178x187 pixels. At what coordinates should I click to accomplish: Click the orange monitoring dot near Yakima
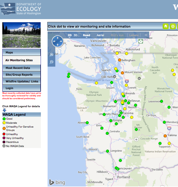tap(165, 136)
